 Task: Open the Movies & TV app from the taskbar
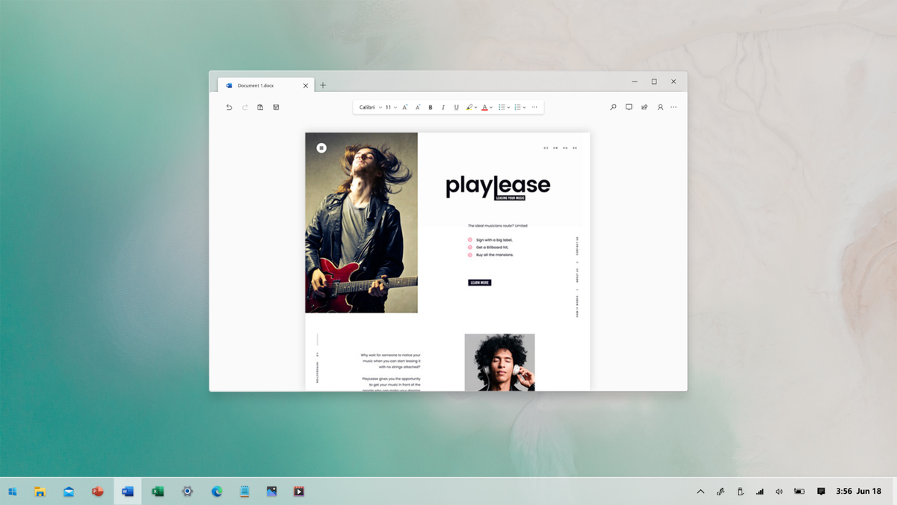[299, 492]
